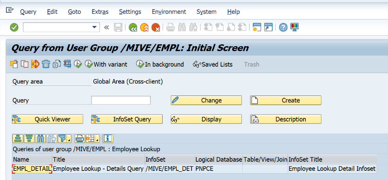This screenshot has width=388, height=180.
Task: Click the red Cancel icon
Action: (x=156, y=27)
